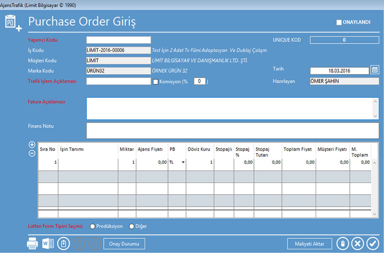Export the order with the Word icon
Image resolution: width=384 pixels, height=253 pixels.
[x=48, y=243]
